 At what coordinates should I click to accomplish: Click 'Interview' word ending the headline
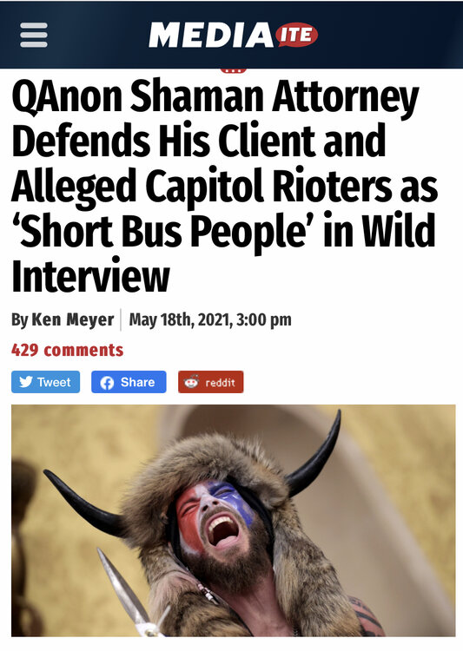pos(90,276)
